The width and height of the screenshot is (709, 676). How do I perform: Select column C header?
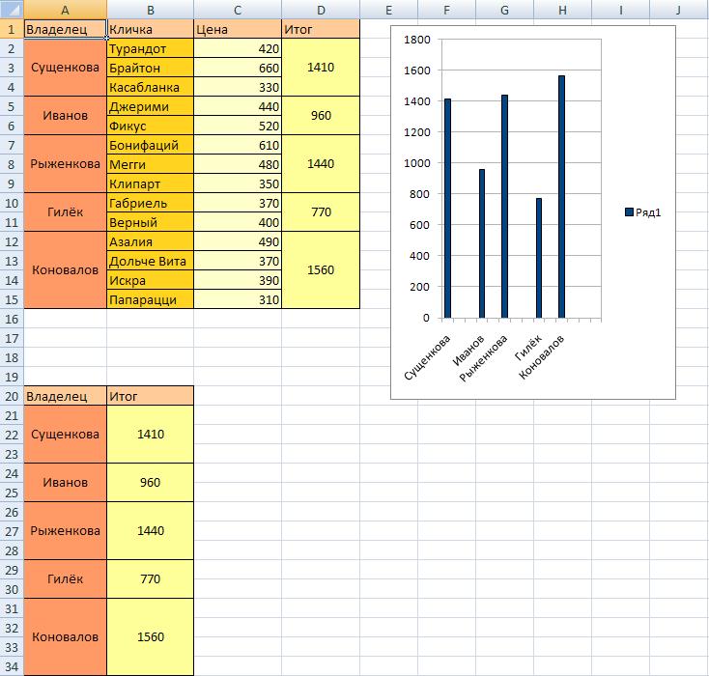pos(238,10)
